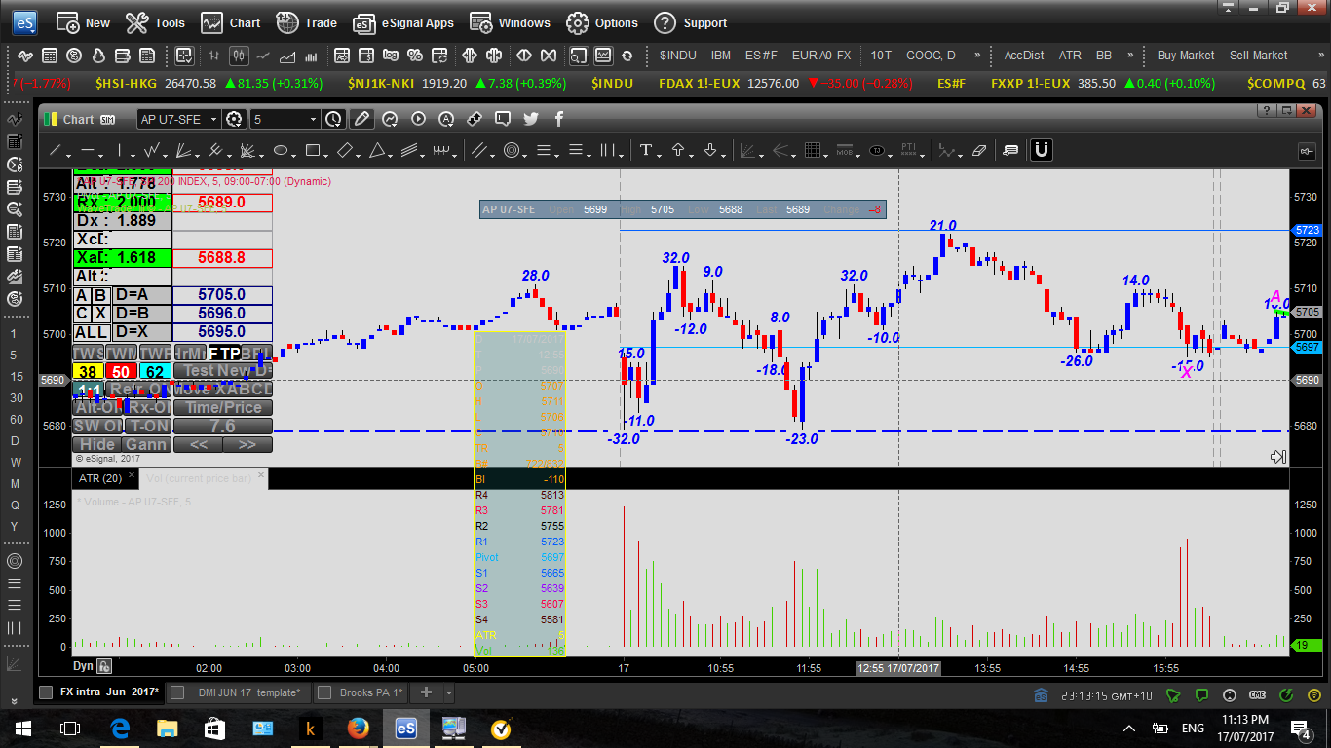1331x748 pixels.
Task: Open the Options menu
Action: click(602, 22)
